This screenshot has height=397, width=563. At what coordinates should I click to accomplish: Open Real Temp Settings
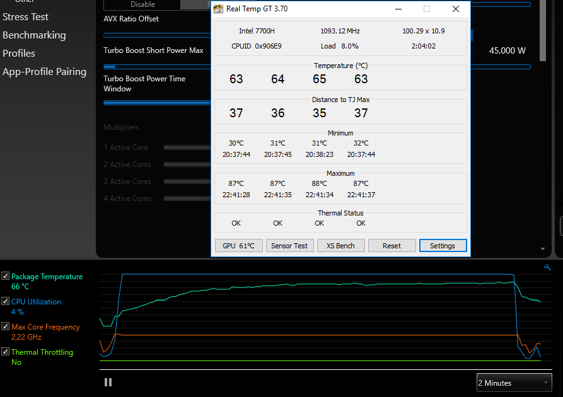point(443,246)
